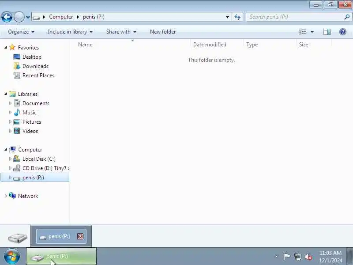Viewport: 353px width, 265px height.
Task: Click the Show desktop strip
Action: tap(350, 257)
